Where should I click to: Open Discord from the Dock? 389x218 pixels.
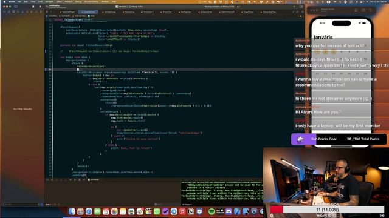[x=229, y=211]
